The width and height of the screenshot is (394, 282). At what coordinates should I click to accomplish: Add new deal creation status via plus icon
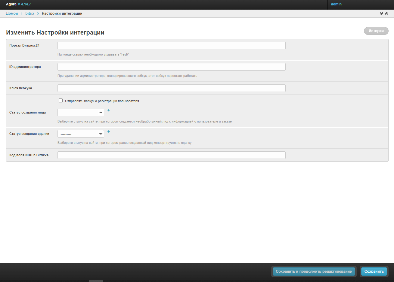pyautogui.click(x=109, y=132)
